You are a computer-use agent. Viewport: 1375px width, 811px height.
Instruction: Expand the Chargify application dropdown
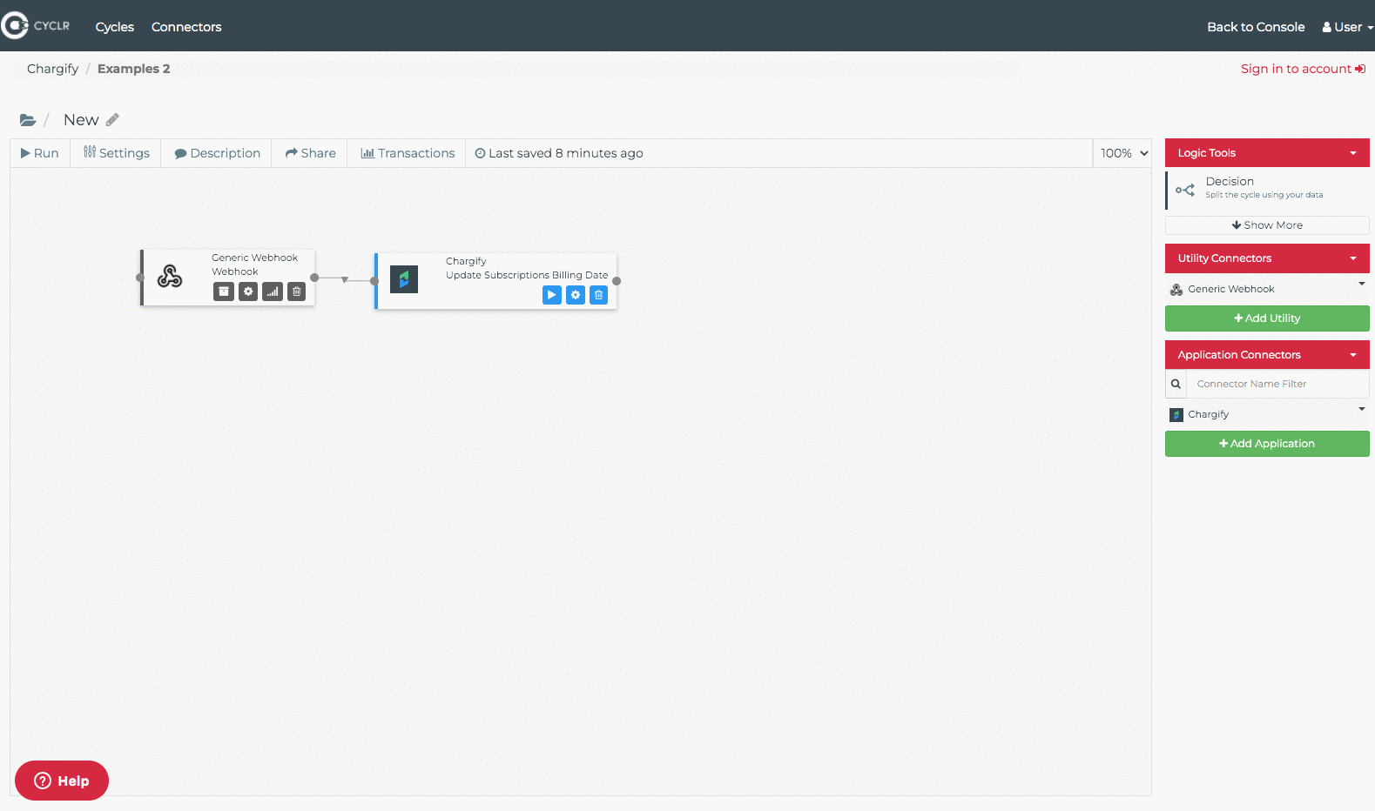coord(1362,409)
